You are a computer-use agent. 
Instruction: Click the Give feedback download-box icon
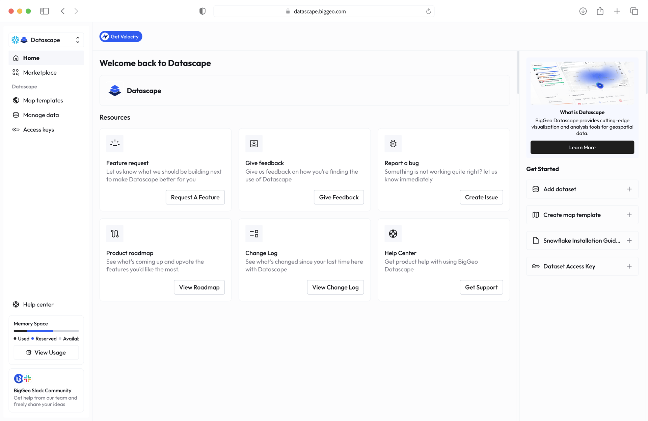pyautogui.click(x=254, y=144)
